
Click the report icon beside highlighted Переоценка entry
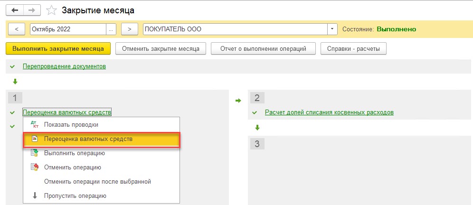click(35, 139)
